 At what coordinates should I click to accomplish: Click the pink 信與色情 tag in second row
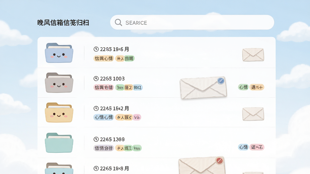pyautogui.click(x=104, y=87)
